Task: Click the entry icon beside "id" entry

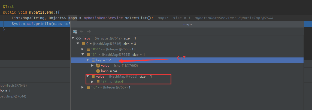Action: 88,87
